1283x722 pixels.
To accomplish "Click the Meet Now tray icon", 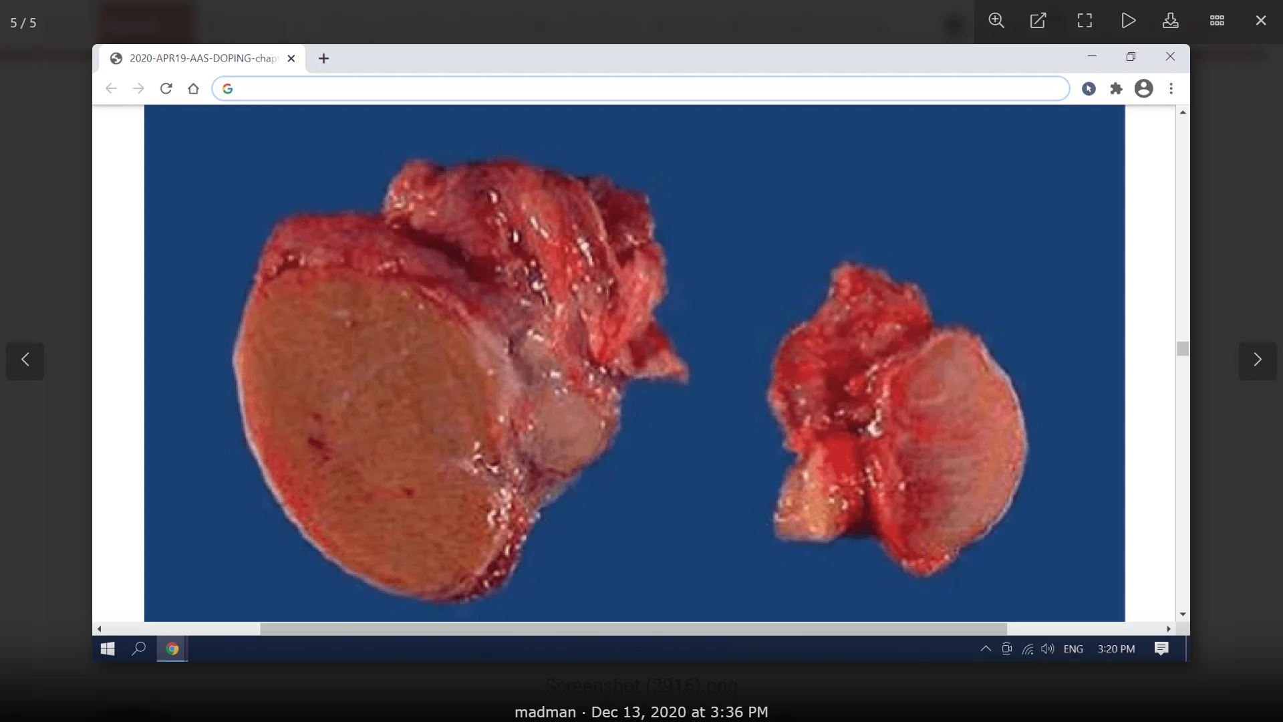I will click(1006, 648).
